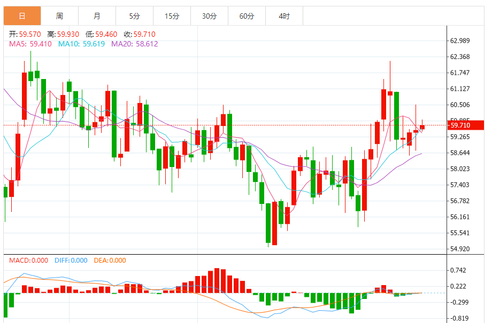
Task: Switch to the 5分 interval tab
Action: click(134, 16)
